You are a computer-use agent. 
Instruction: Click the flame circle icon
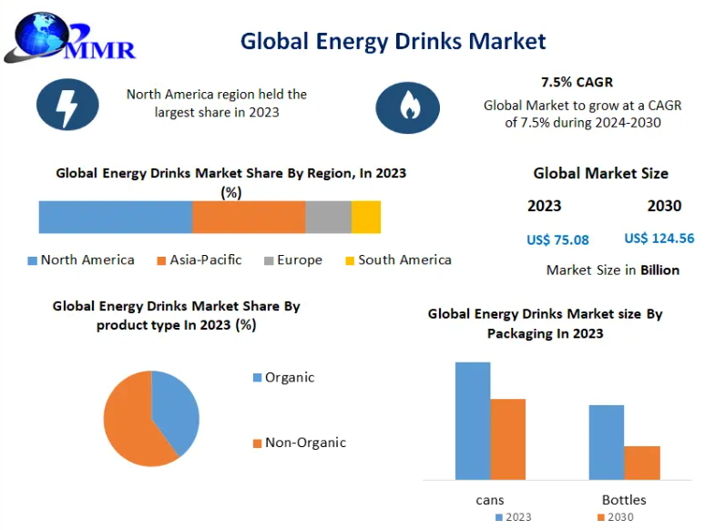pyautogui.click(x=407, y=107)
